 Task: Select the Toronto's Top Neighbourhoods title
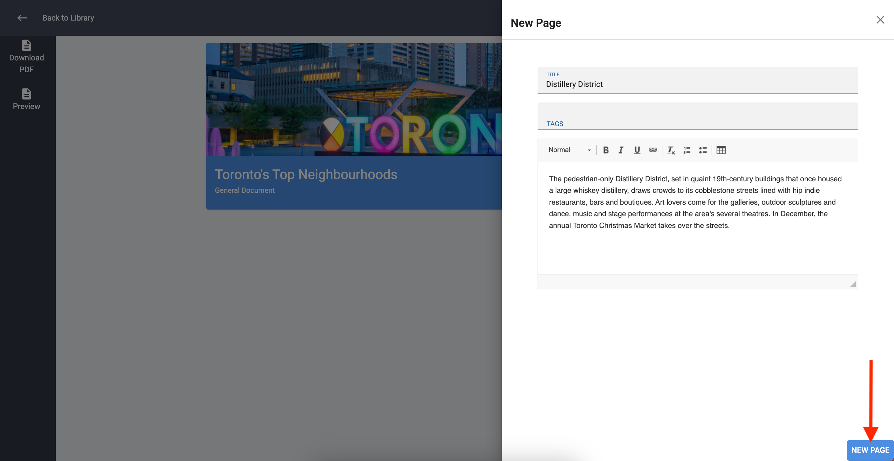(306, 174)
